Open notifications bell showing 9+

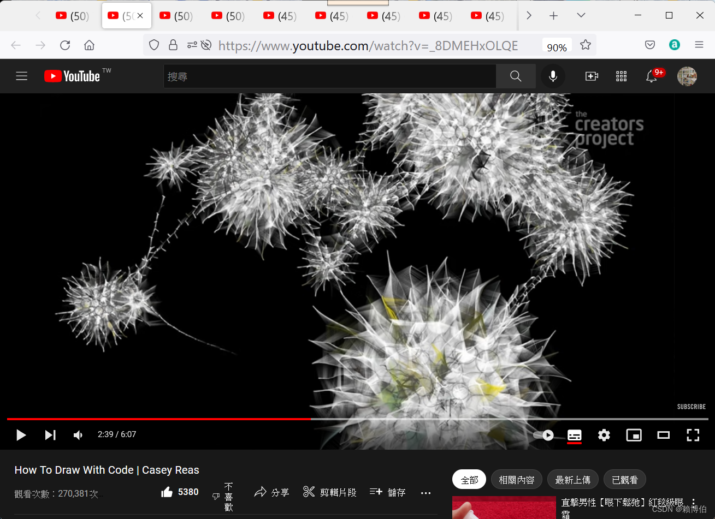click(652, 76)
